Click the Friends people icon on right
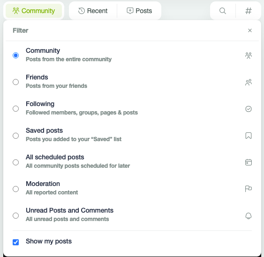The width and height of the screenshot is (264, 257). coord(249,82)
